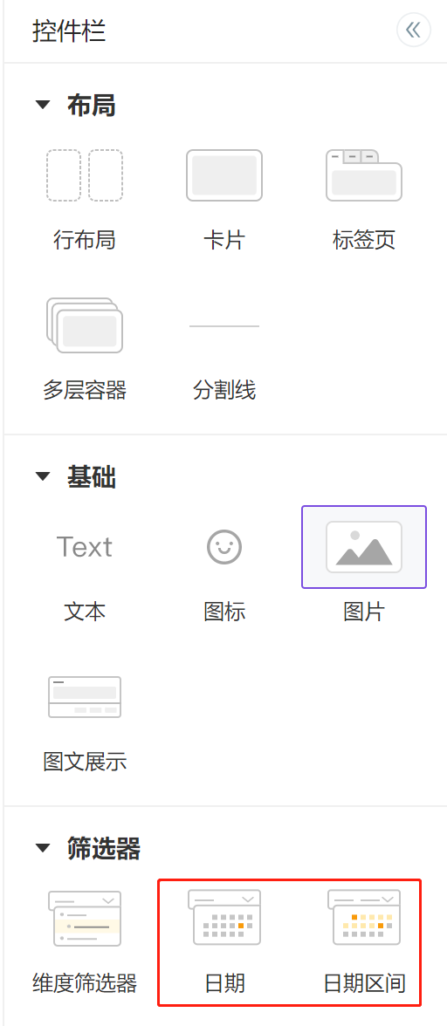The width and height of the screenshot is (447, 1026).
Task: Click the 布局 section heading text
Action: coord(91,106)
